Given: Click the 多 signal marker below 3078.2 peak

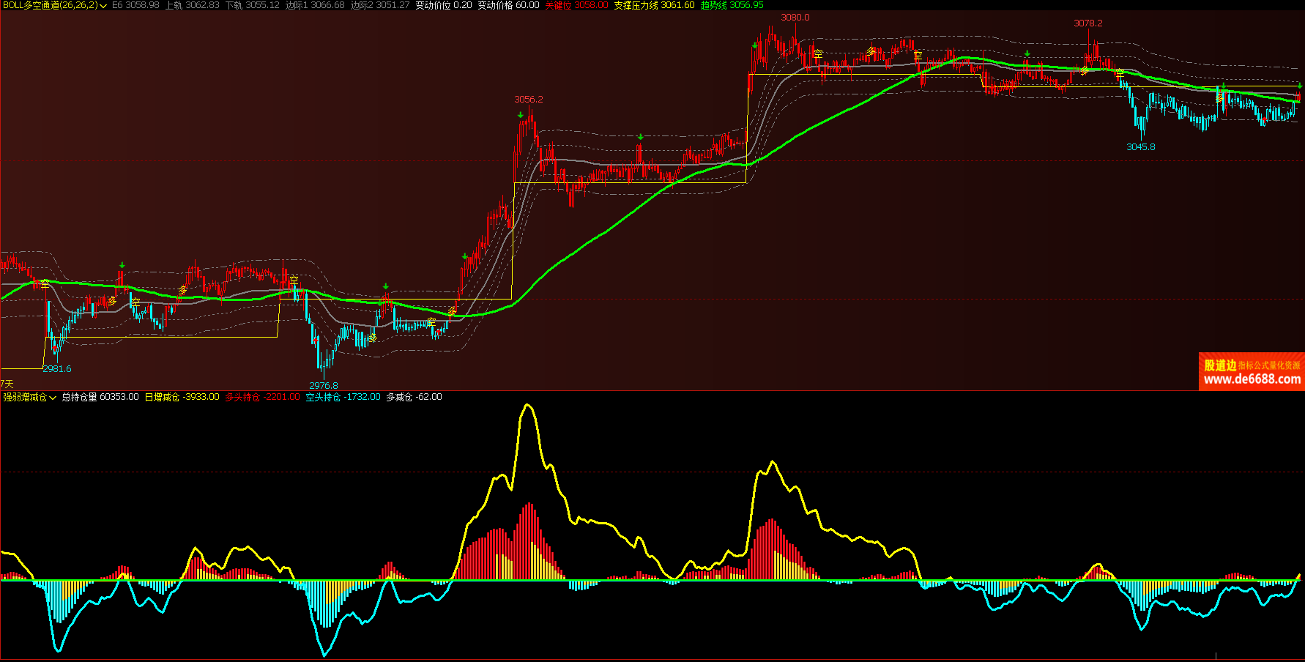Looking at the screenshot, I should tap(1084, 71).
